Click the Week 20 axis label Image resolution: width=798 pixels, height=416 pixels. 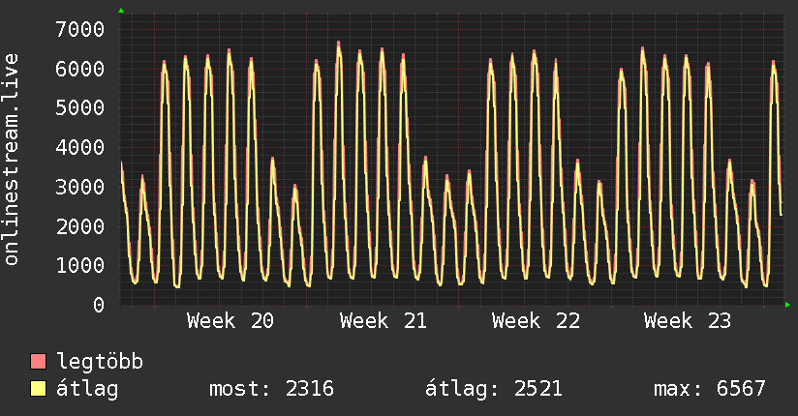coord(230,321)
